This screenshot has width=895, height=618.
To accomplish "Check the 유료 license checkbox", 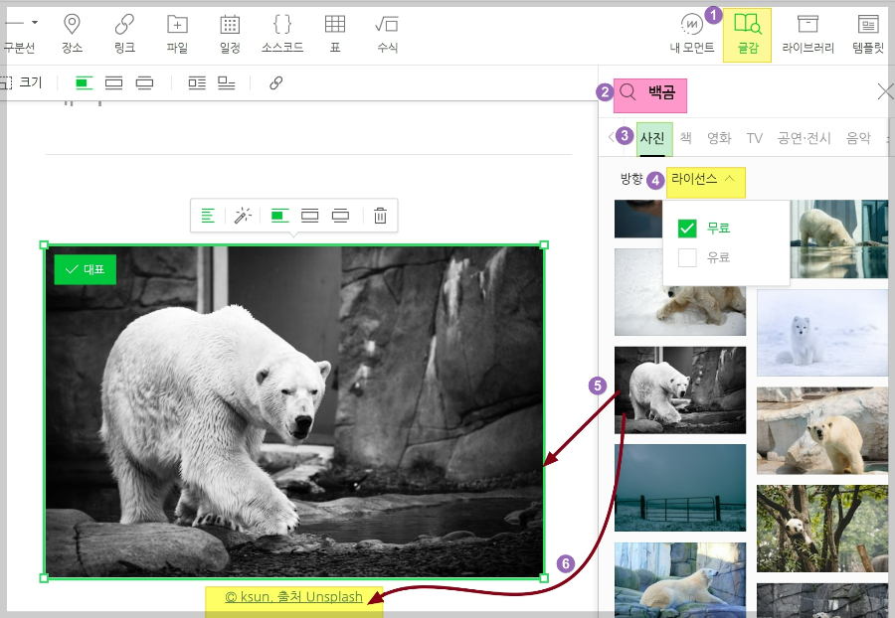I will [687, 257].
